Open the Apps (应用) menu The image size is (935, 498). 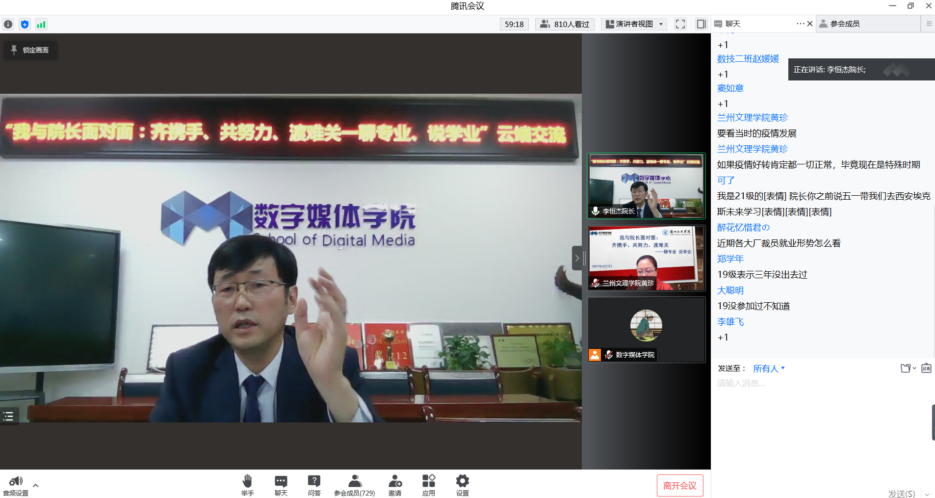(428, 485)
